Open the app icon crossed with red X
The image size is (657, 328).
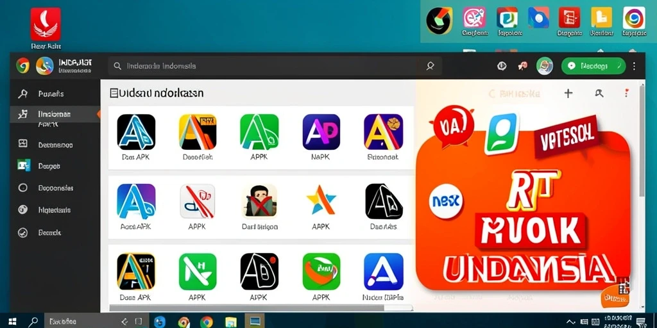(x=259, y=201)
